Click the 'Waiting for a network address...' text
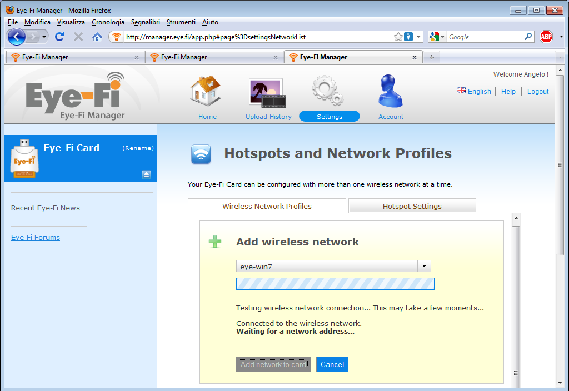 (x=296, y=331)
